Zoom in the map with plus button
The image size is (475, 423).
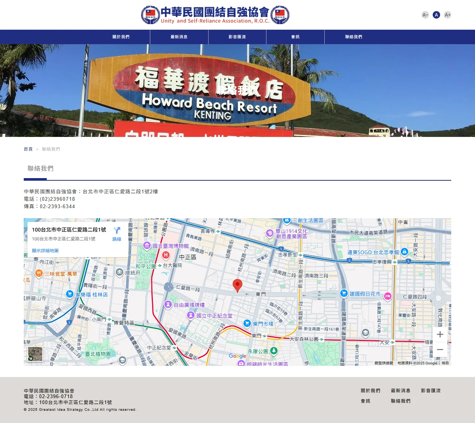coord(440,334)
